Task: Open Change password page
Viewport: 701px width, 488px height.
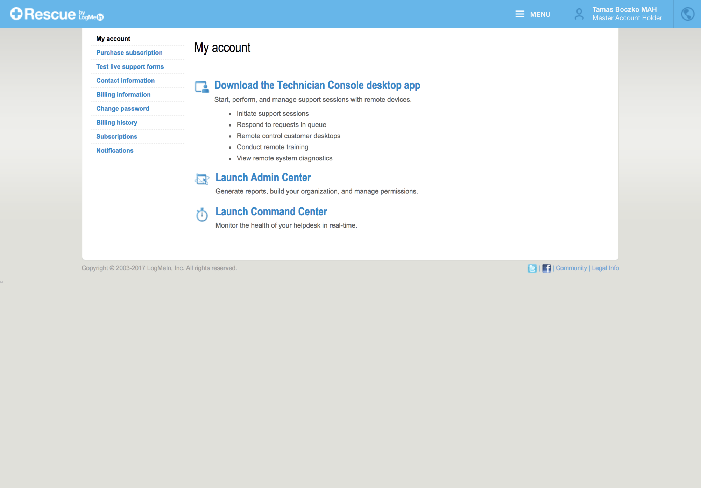Action: pyautogui.click(x=122, y=108)
